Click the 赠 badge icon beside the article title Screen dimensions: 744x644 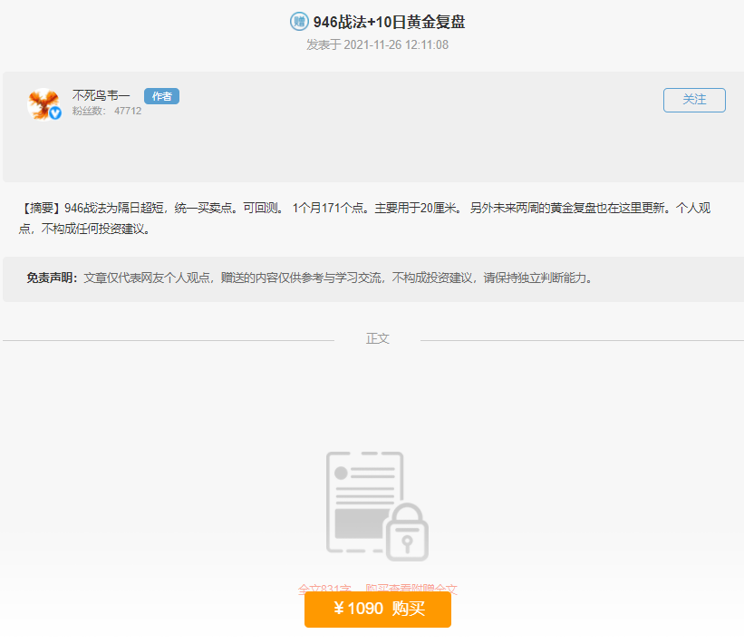point(298,20)
